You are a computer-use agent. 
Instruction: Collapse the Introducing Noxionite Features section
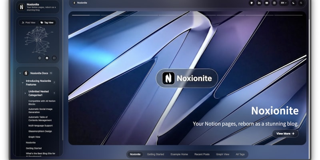23,82
